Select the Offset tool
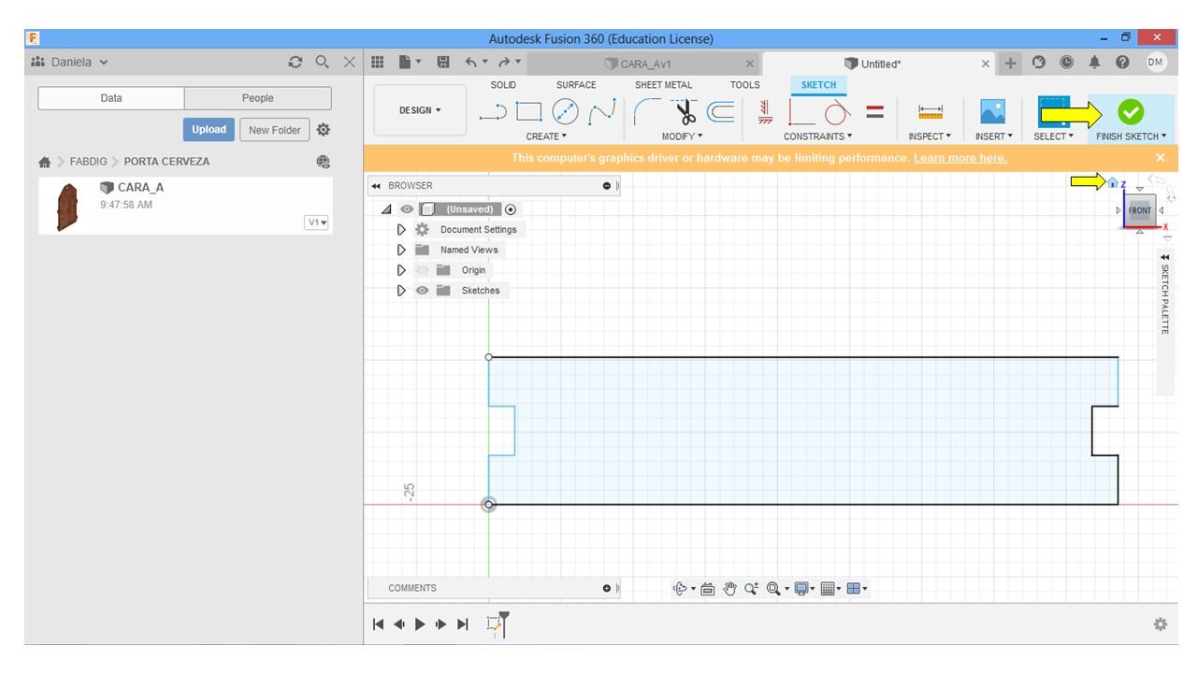Screen dimensions: 1197x673 tap(720, 112)
